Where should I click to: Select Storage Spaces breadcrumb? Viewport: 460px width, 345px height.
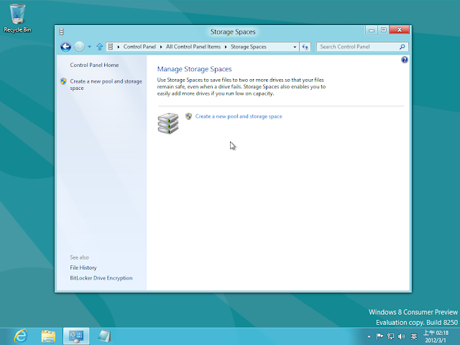click(248, 47)
